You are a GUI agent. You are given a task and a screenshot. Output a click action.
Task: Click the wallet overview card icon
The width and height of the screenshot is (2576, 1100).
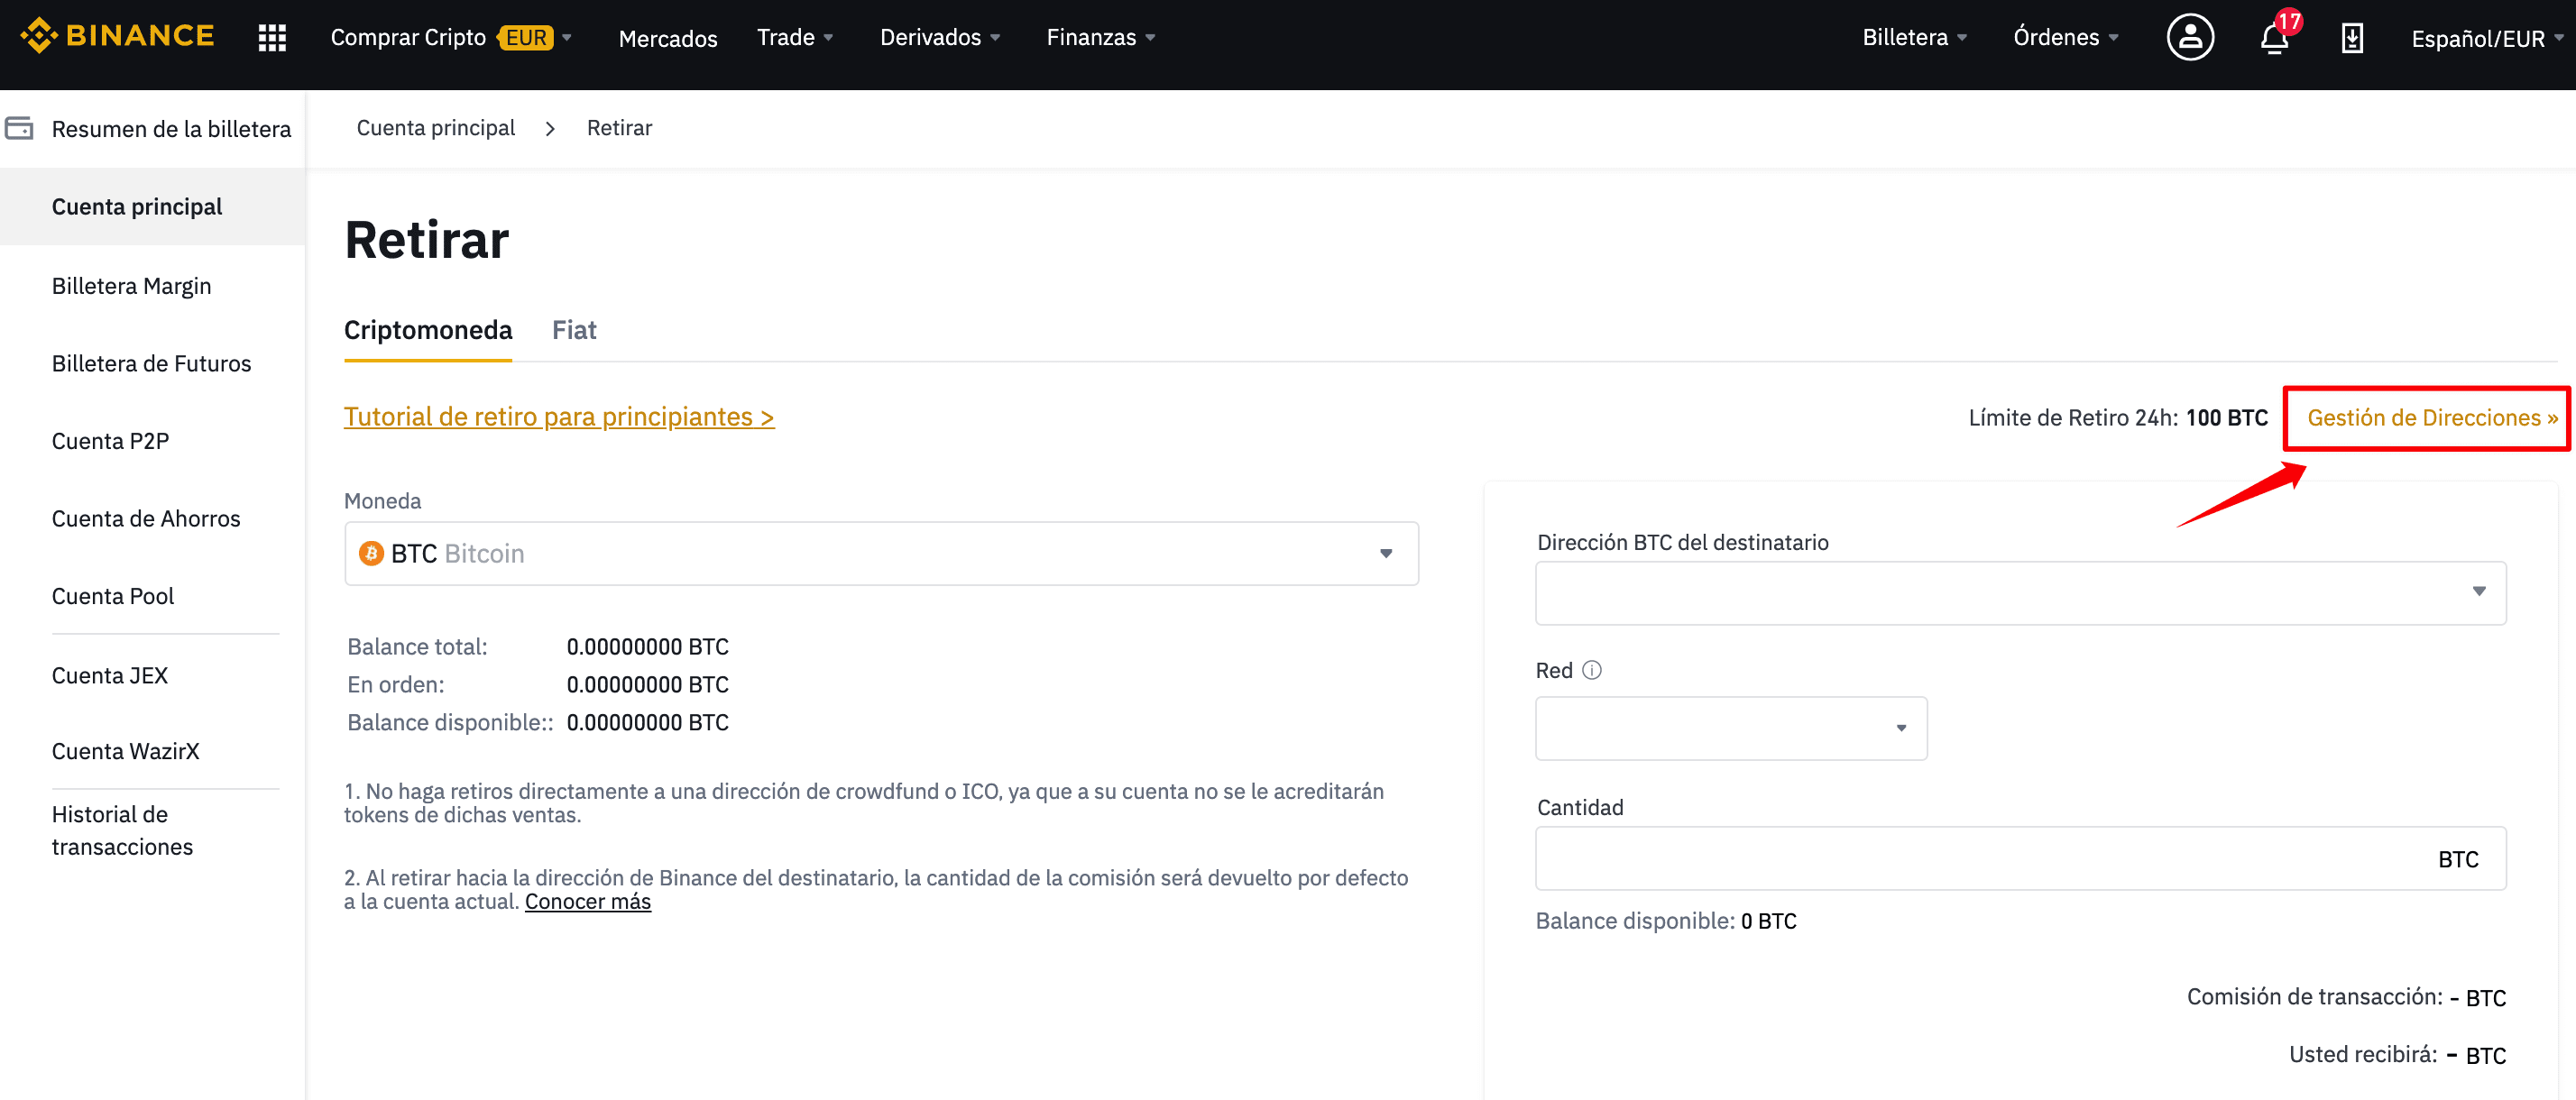19,128
